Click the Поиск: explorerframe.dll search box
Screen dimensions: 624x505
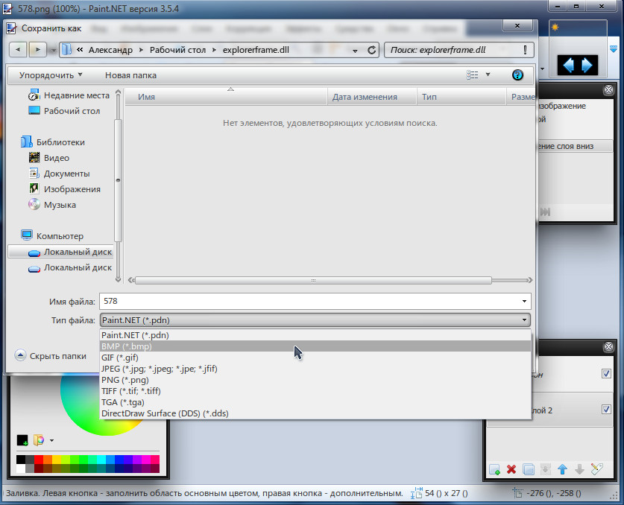[458, 50]
